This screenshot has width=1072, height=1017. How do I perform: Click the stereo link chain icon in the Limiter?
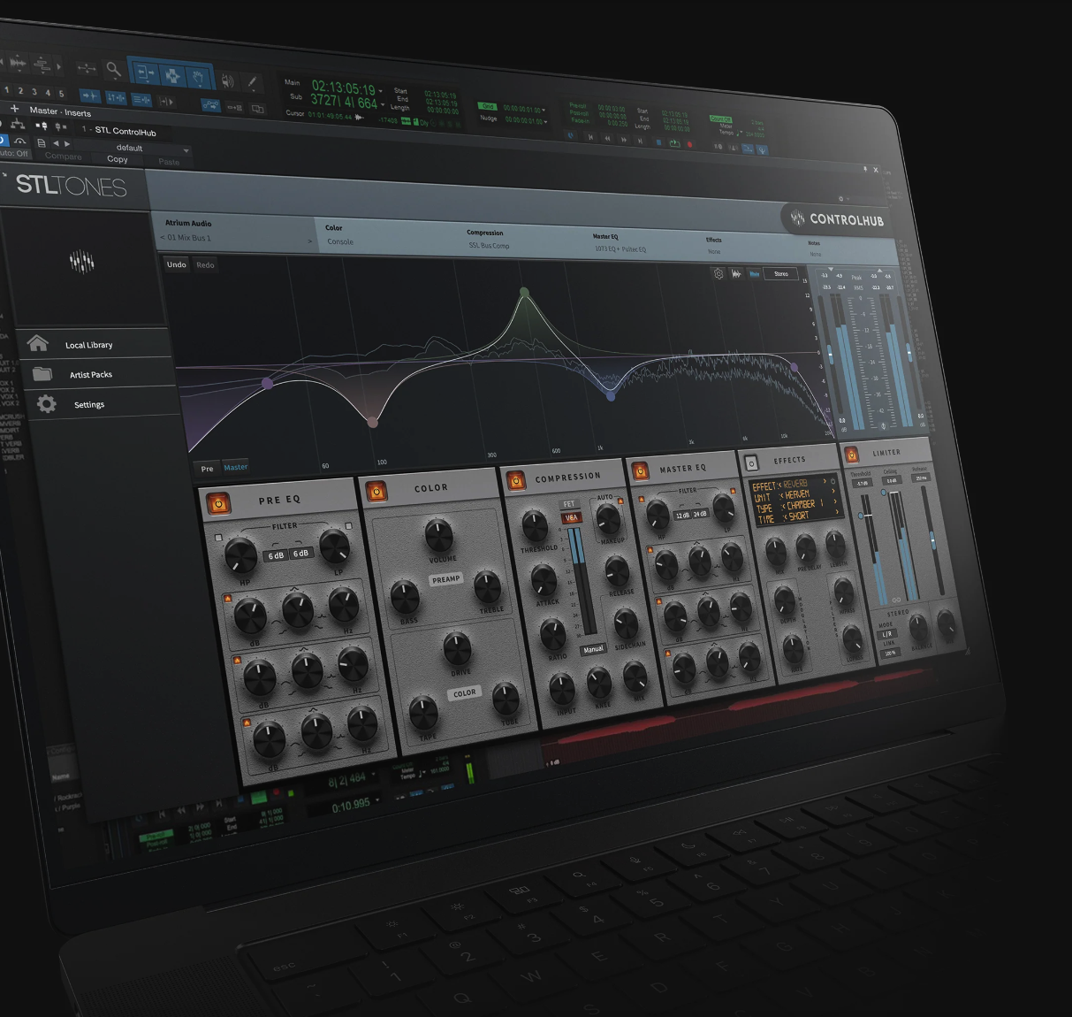pos(896,600)
